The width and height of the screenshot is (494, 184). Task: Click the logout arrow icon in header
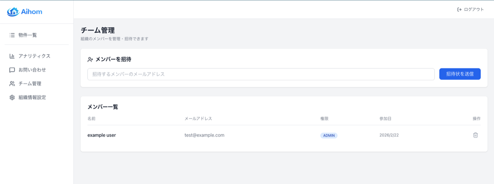pos(459,9)
